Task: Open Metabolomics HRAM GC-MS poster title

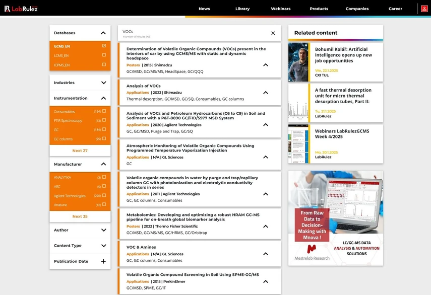Action: click(x=193, y=217)
